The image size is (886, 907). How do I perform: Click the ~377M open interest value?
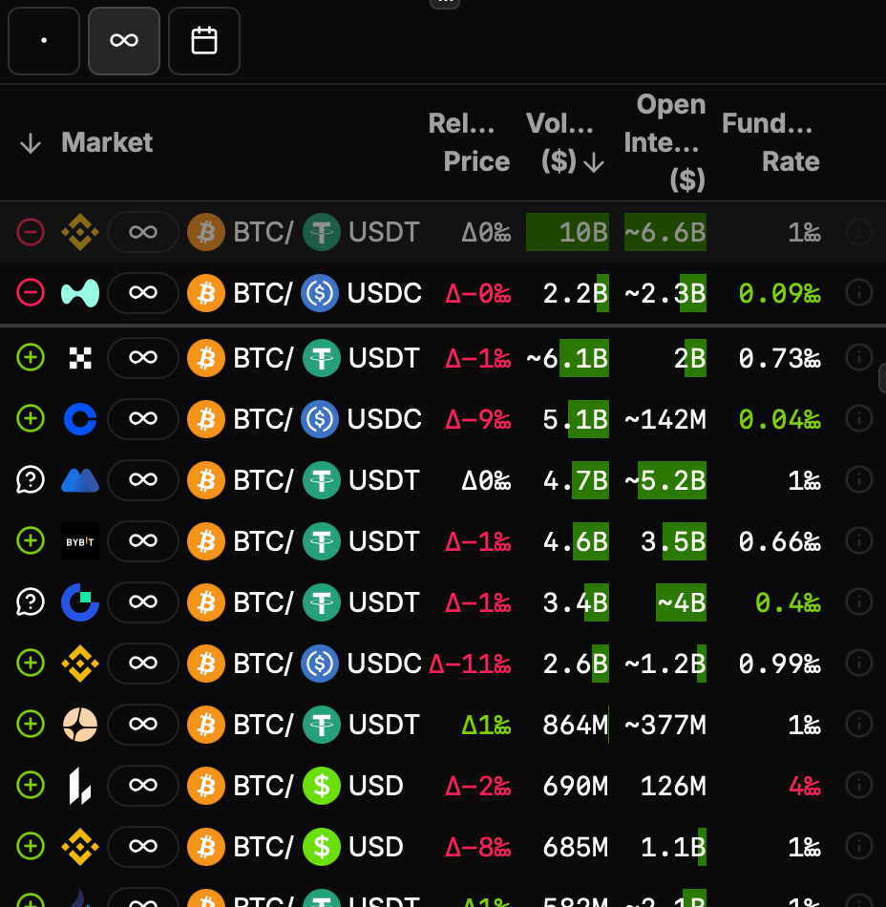coord(665,725)
